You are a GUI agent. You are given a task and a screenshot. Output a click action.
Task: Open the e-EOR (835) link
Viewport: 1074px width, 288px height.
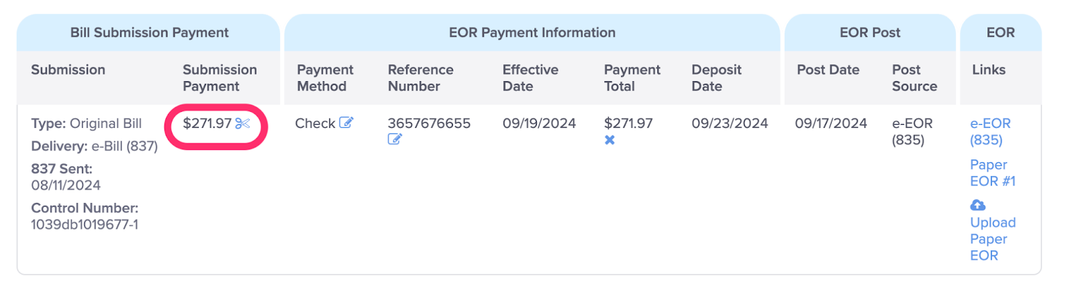[x=990, y=131]
